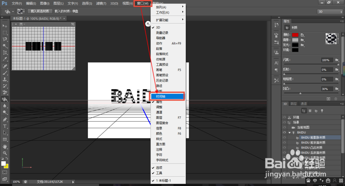Screen dimensions: 345x186
Task: Toggle visibility of BAIDU 前膨胀材质
Action: click(284, 138)
